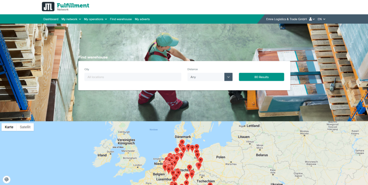This screenshot has width=368, height=185.
Task: Click the Belarus label on the map
Action: (x=262, y=155)
